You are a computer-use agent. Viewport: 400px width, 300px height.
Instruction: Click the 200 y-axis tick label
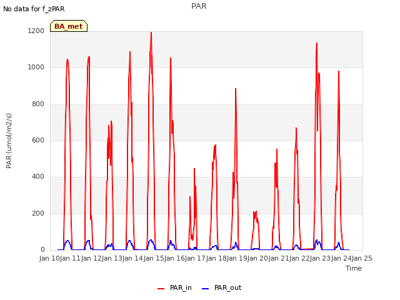click(x=37, y=214)
